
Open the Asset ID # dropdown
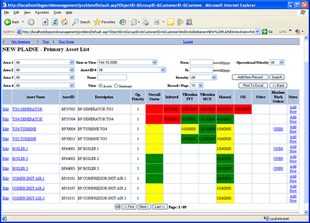(x=163, y=70)
